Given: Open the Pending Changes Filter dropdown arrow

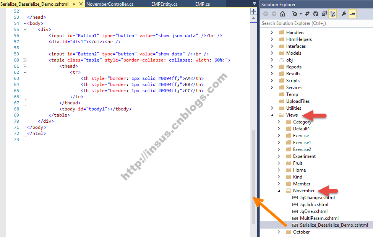Looking at the screenshot, I should pos(301,14).
